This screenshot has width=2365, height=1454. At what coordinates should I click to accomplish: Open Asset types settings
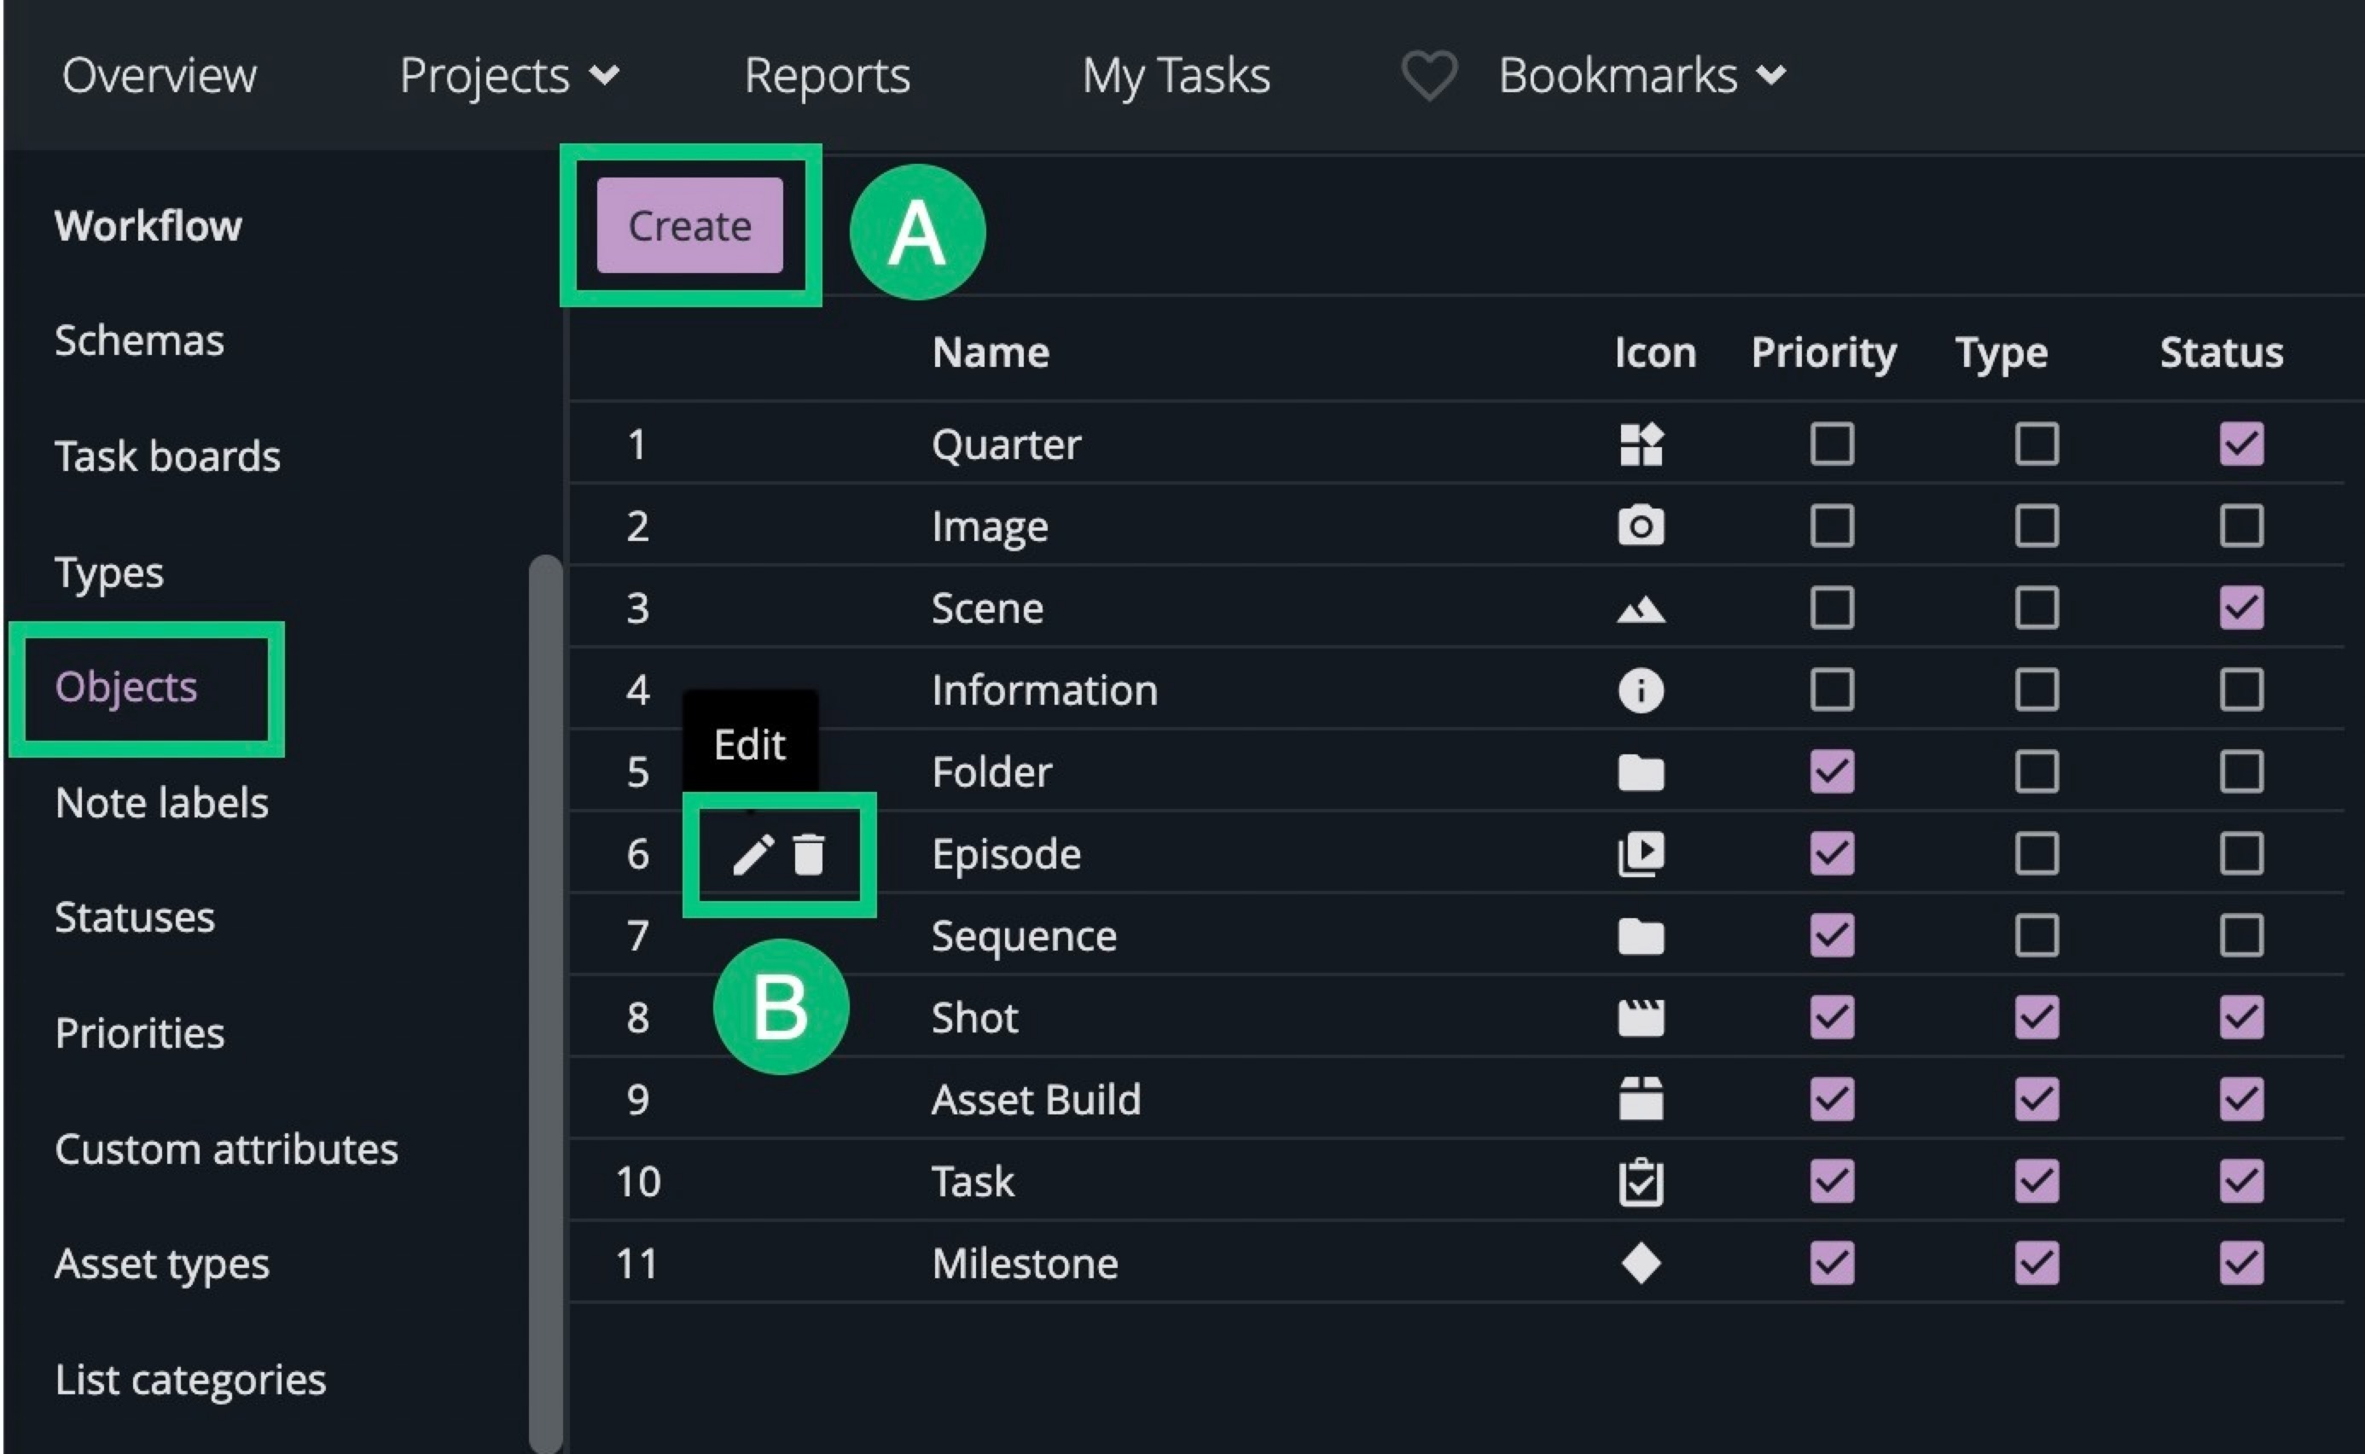[x=161, y=1265]
